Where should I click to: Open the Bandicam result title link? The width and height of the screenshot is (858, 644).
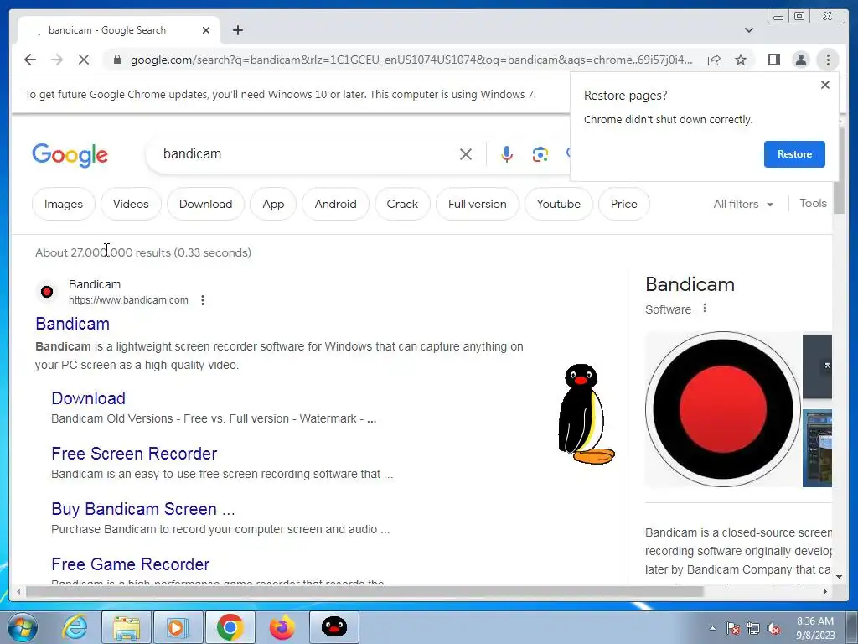[72, 324]
